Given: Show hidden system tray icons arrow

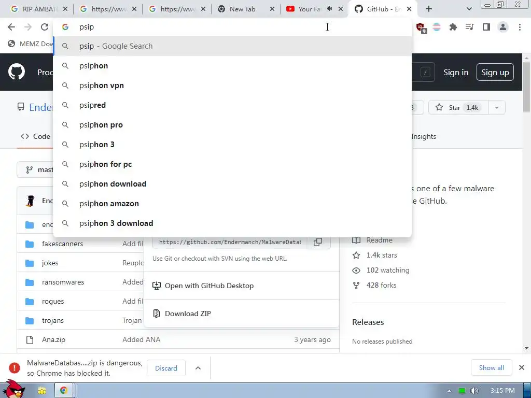Looking at the screenshot, I should coord(449,391).
